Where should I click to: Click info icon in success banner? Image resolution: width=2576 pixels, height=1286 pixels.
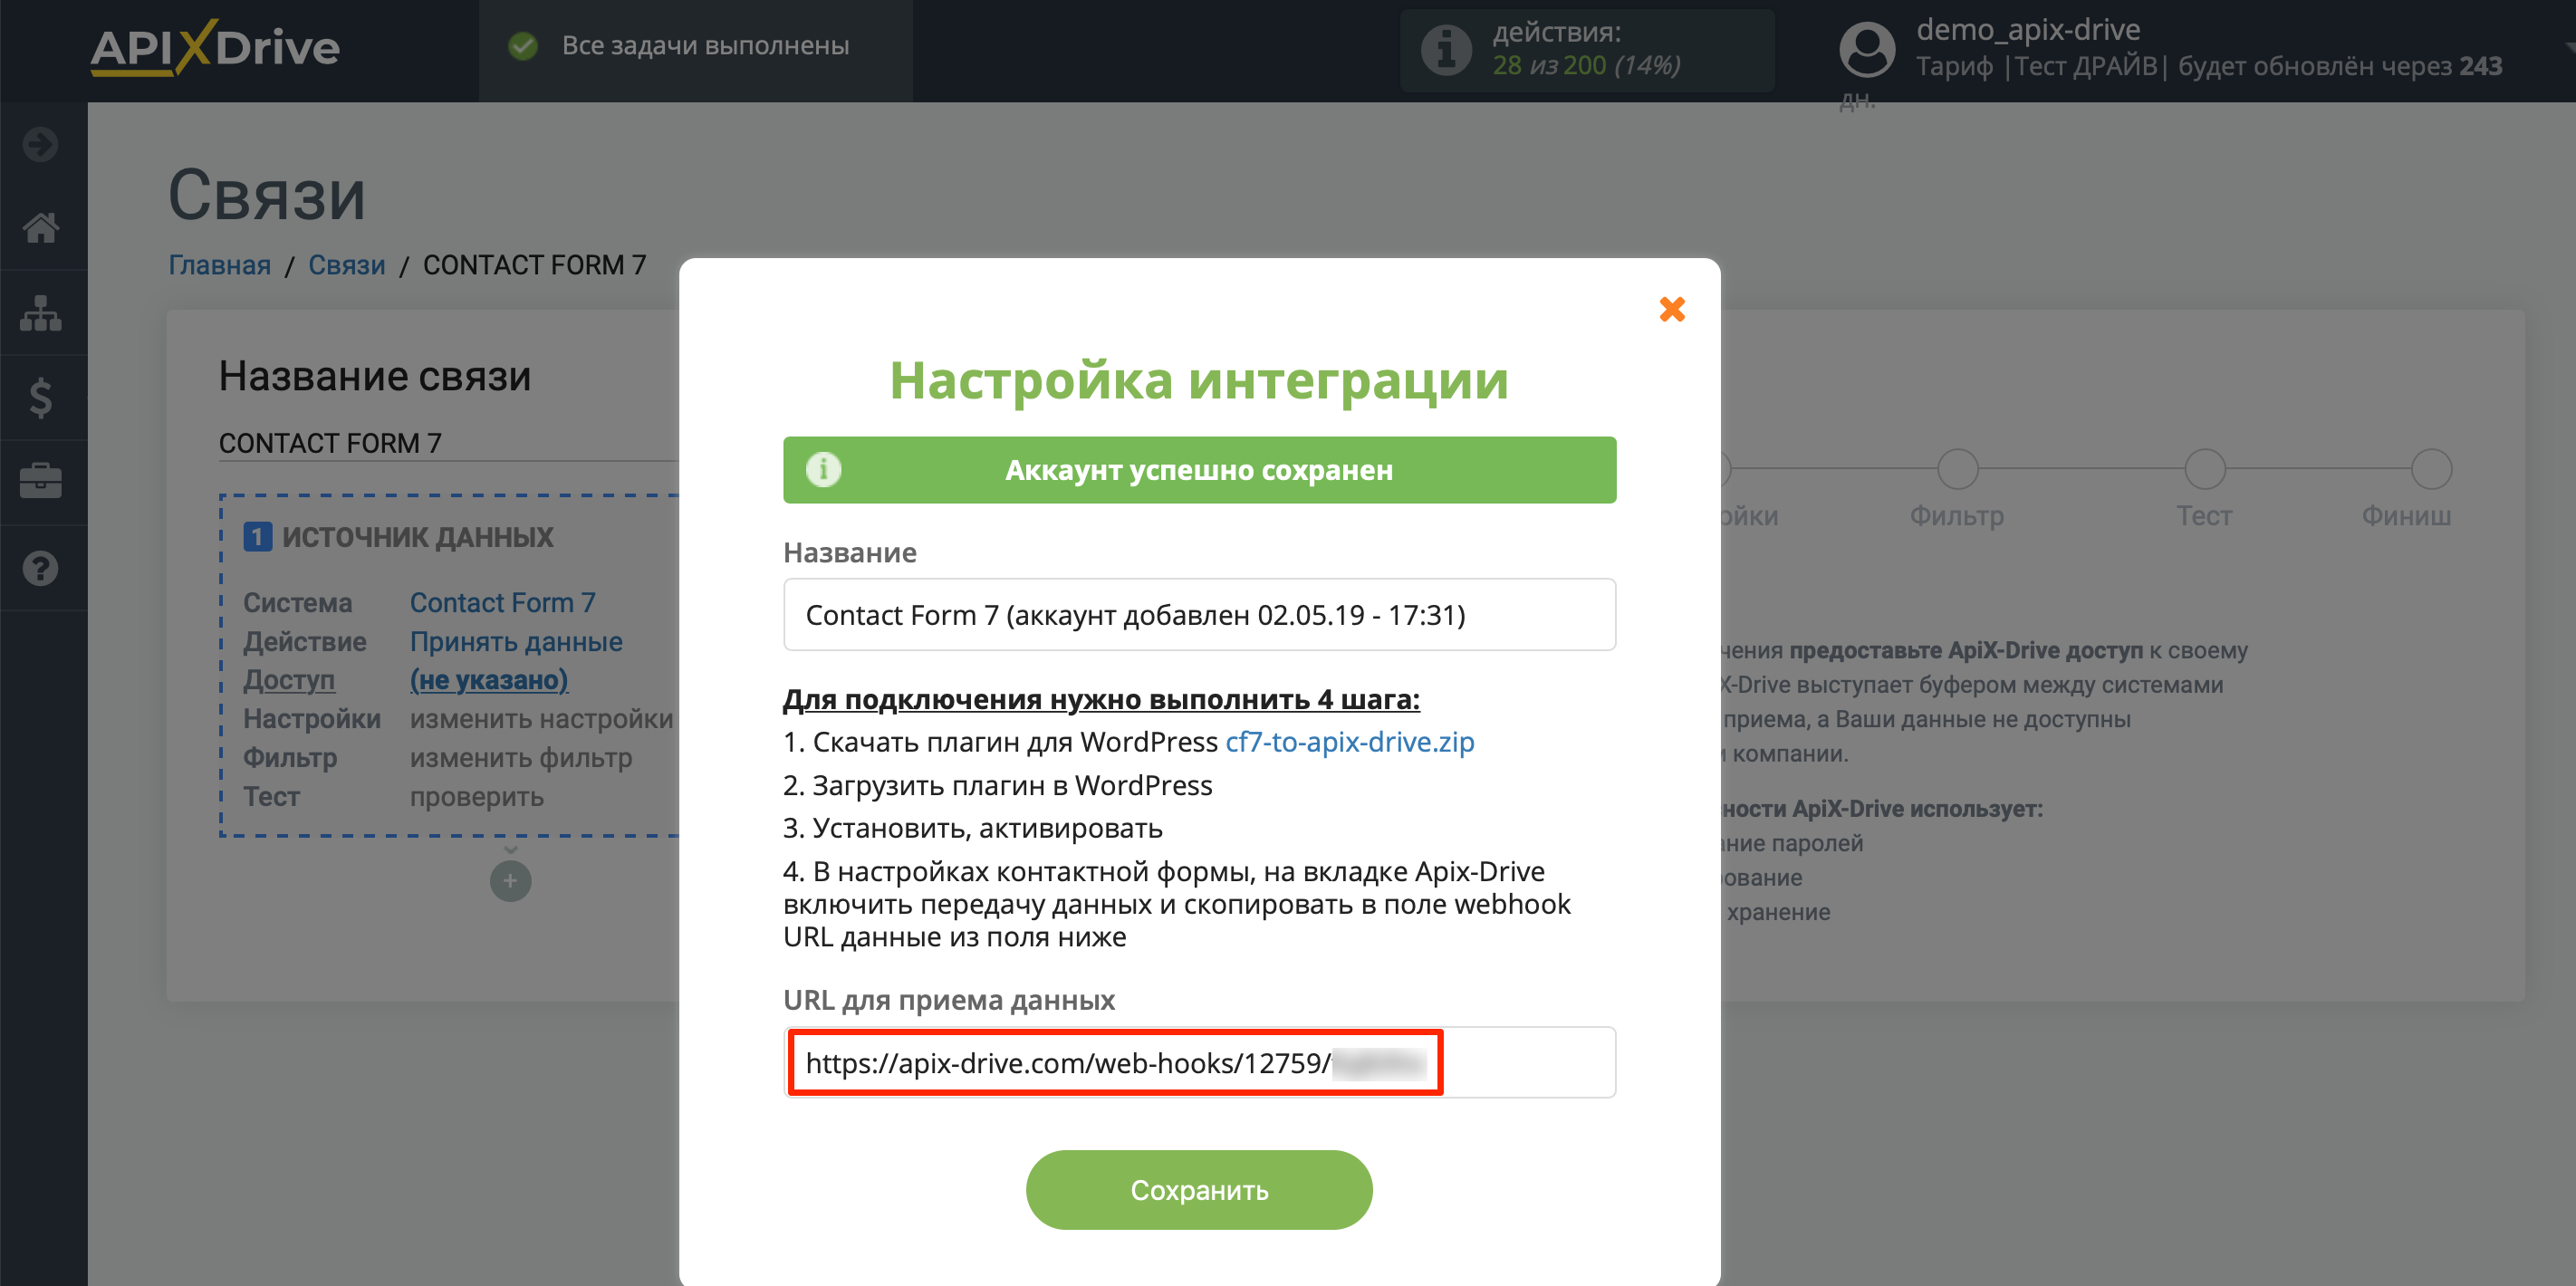tap(823, 469)
